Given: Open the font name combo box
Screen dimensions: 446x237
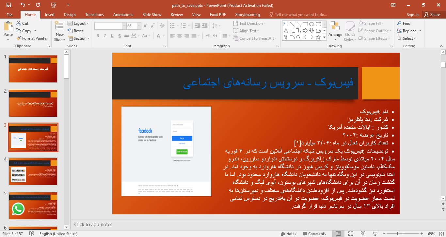Looking at the screenshot, I should click(110, 26).
